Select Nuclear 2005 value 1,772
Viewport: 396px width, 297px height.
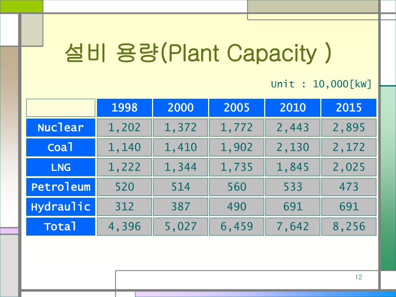237,128
